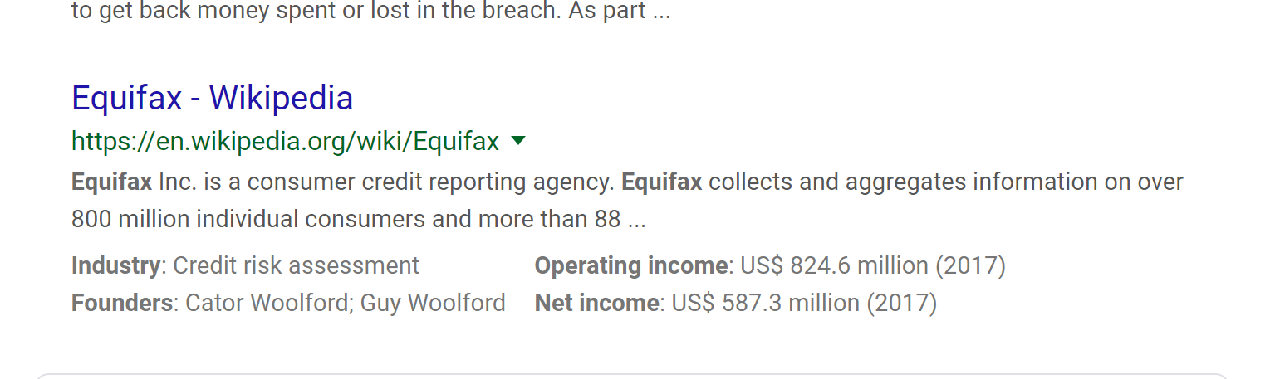Click the word Equifax in the blue title
The height and width of the screenshot is (379, 1275).
[x=126, y=99]
